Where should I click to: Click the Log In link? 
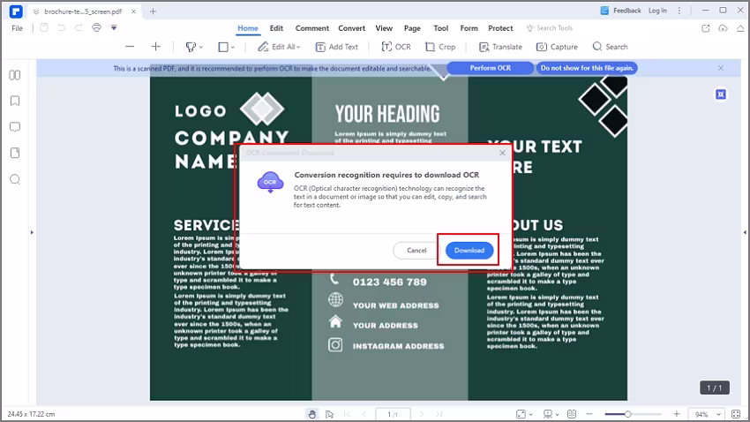[657, 11]
